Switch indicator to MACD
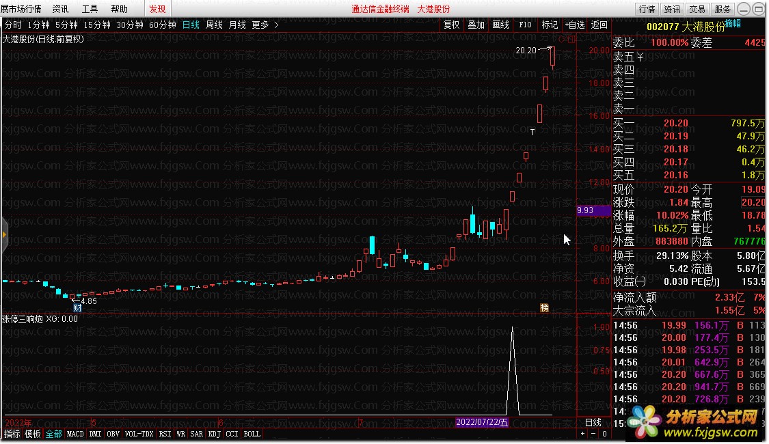The image size is (769, 444). 75,434
